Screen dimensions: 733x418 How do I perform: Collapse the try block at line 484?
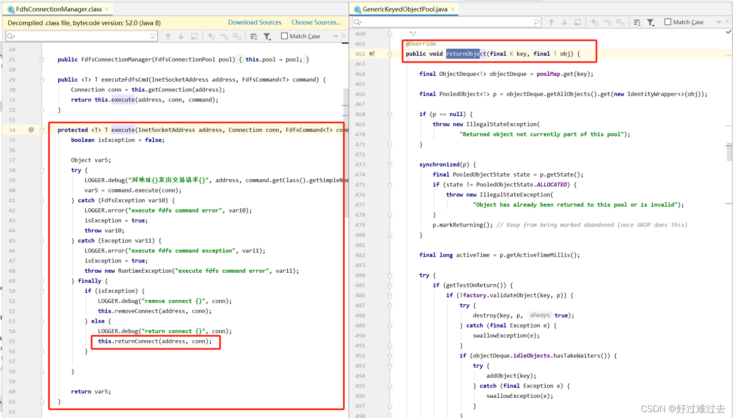(390, 275)
